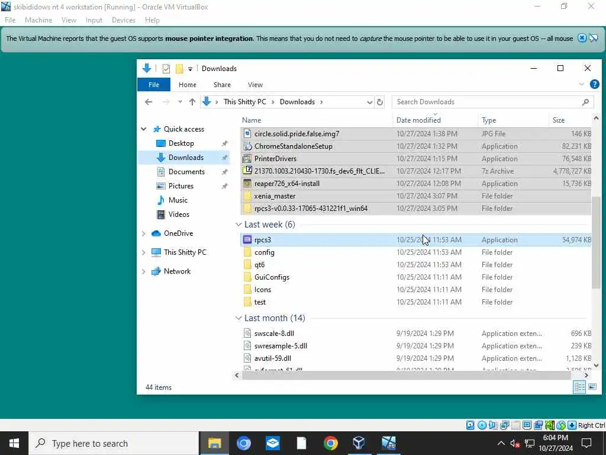
Task: Open the Customize Quick Access Toolbar dropdown
Action: [190, 69]
